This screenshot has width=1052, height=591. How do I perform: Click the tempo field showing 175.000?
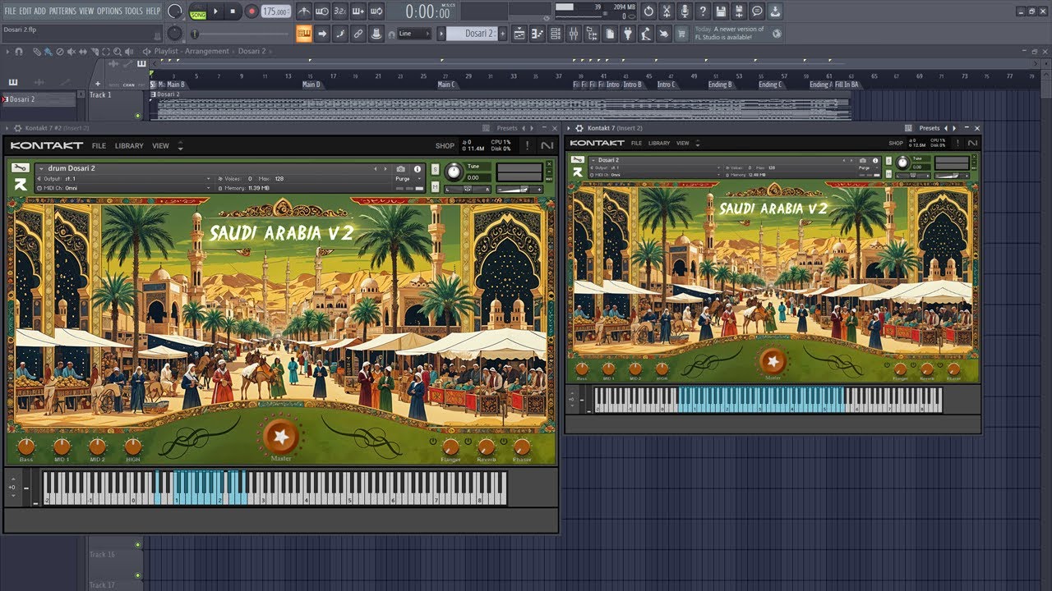click(275, 11)
